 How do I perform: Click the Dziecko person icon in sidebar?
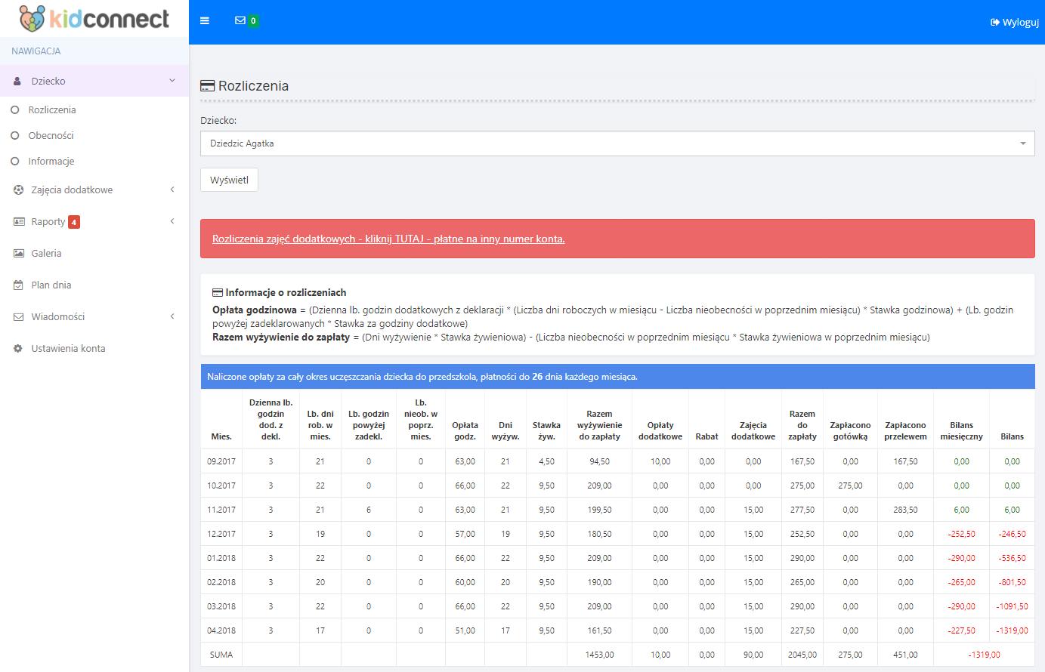[17, 81]
